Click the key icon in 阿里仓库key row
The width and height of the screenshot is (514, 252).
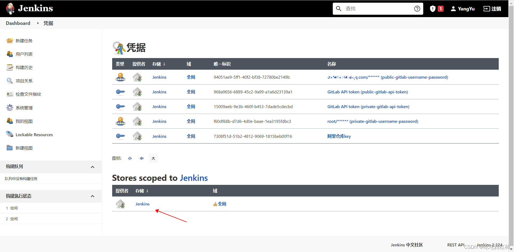pyautogui.click(x=120, y=136)
